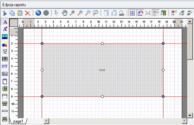Select the Win control tool
This screenshot has width=194, height=125.
5,74
